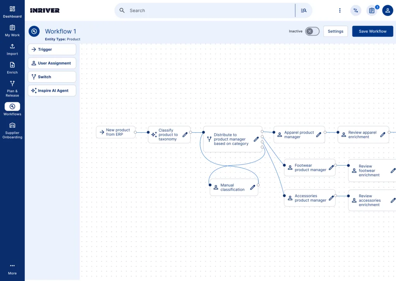Expand the More menu in the sidebar
This screenshot has width=396, height=281.
tap(12, 268)
